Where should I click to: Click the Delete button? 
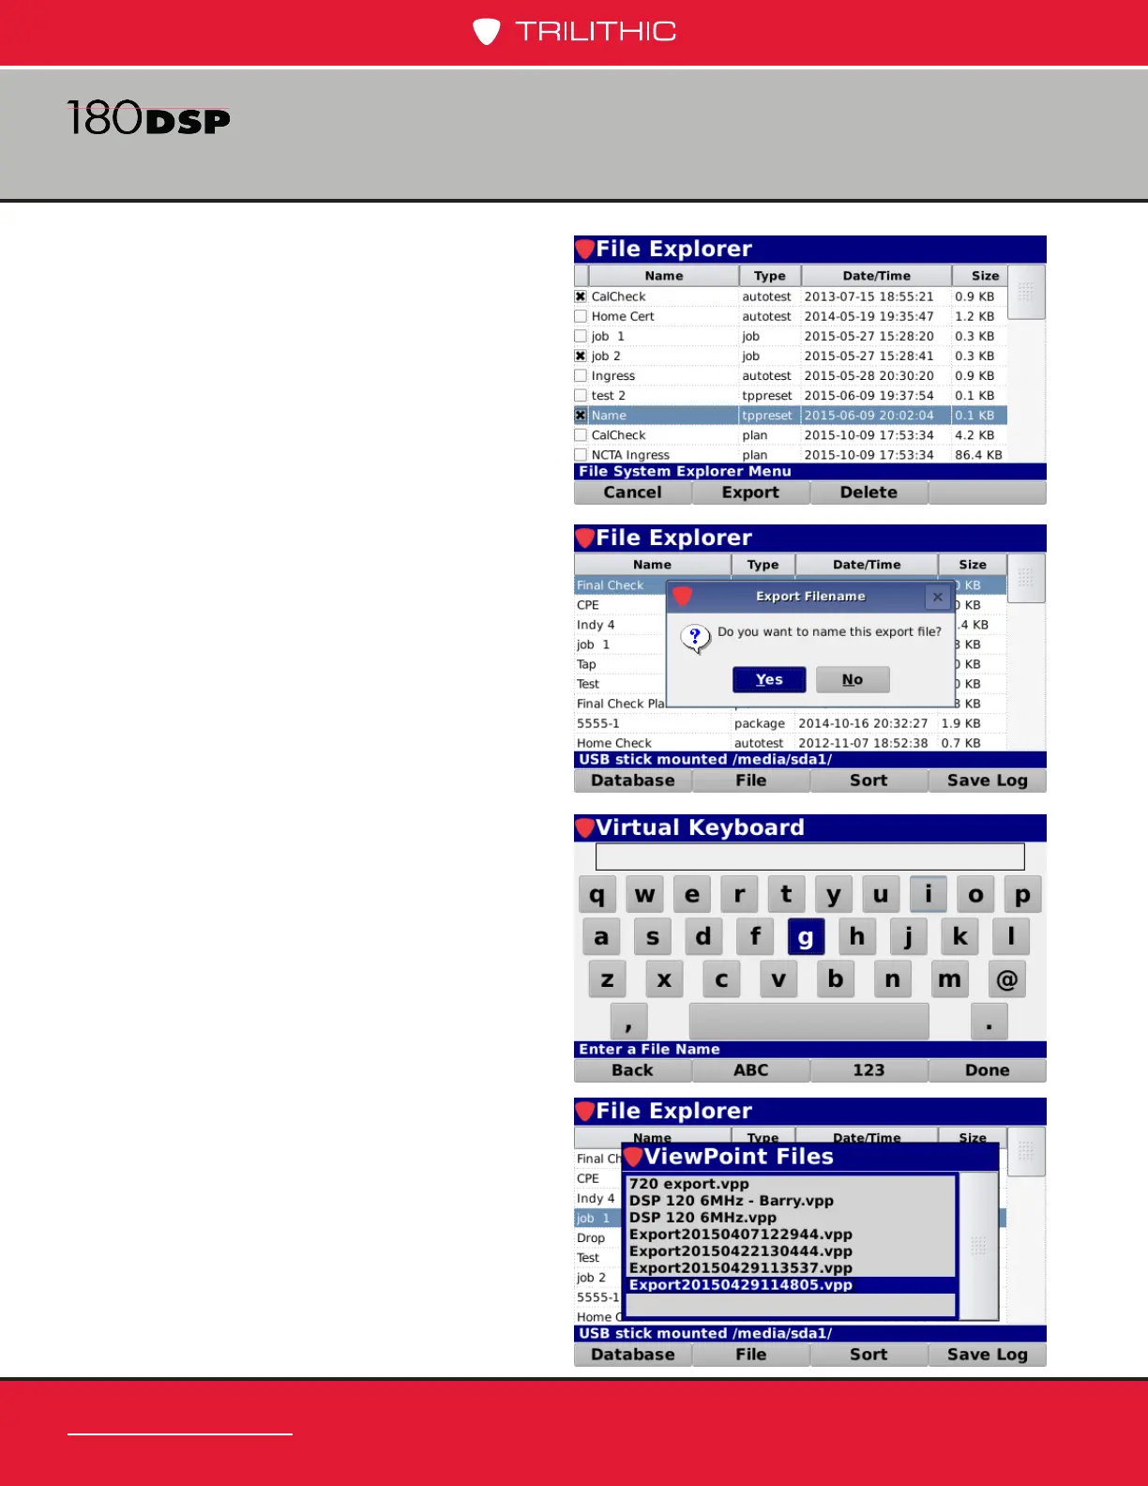[x=869, y=493]
